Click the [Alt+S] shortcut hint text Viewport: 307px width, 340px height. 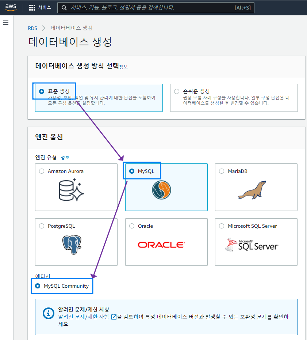coord(242,8)
